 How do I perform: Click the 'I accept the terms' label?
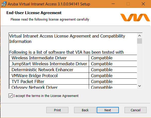(x=46, y=96)
